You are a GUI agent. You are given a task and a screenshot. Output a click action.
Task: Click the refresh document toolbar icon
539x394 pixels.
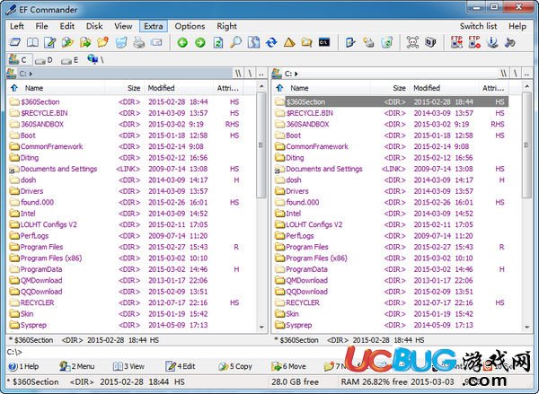[x=218, y=42]
